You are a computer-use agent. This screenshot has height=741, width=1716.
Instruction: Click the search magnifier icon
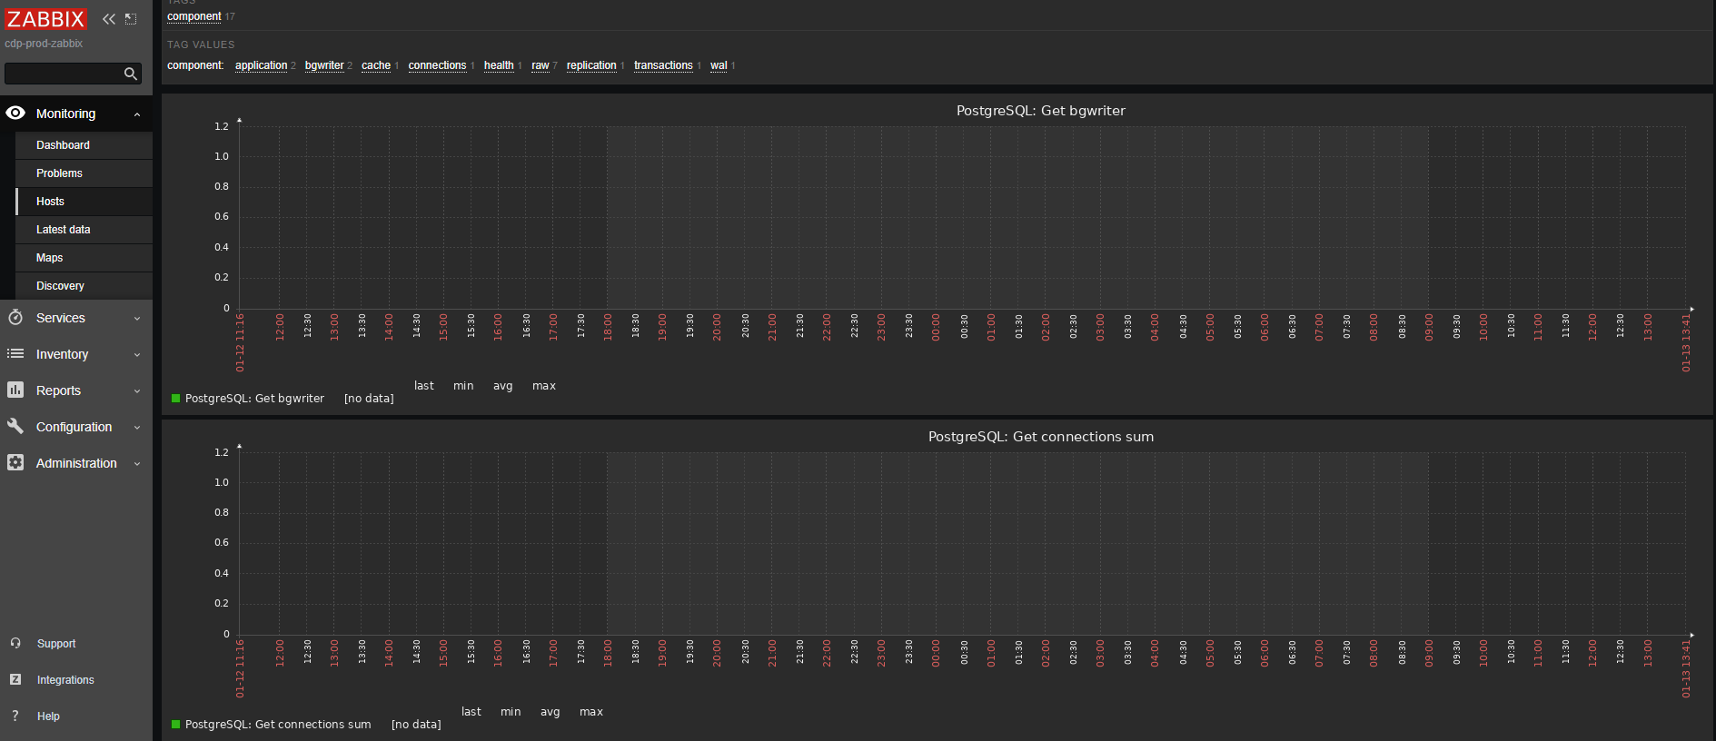131,74
